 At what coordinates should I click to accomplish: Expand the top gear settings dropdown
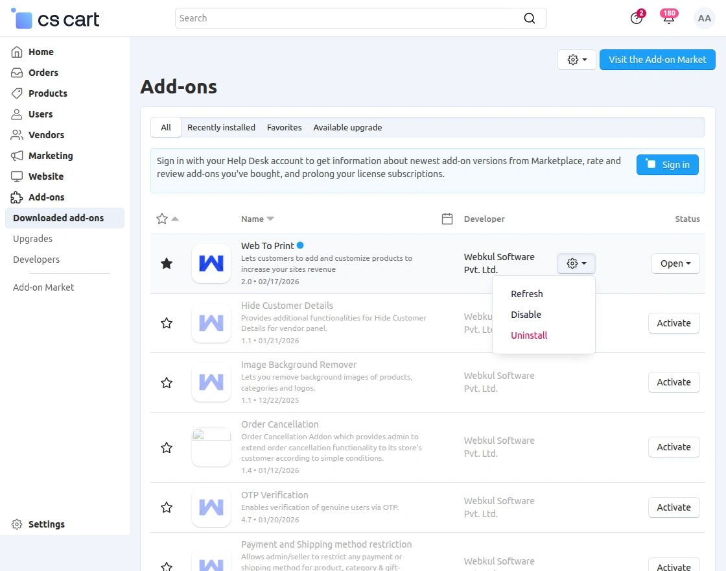576,59
